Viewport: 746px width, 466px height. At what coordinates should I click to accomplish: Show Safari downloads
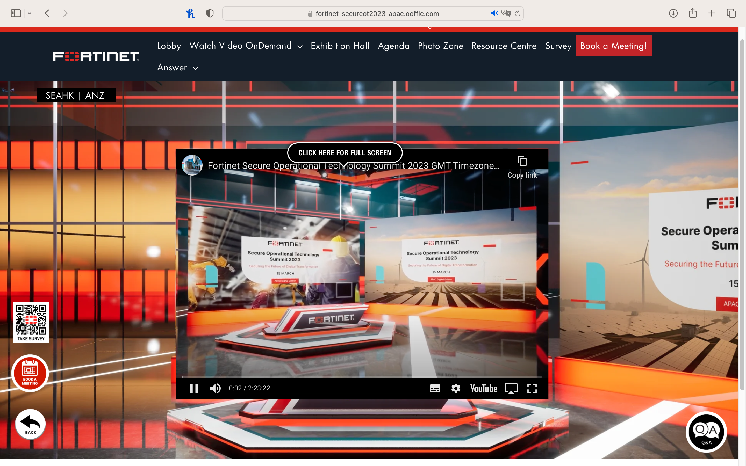click(673, 13)
